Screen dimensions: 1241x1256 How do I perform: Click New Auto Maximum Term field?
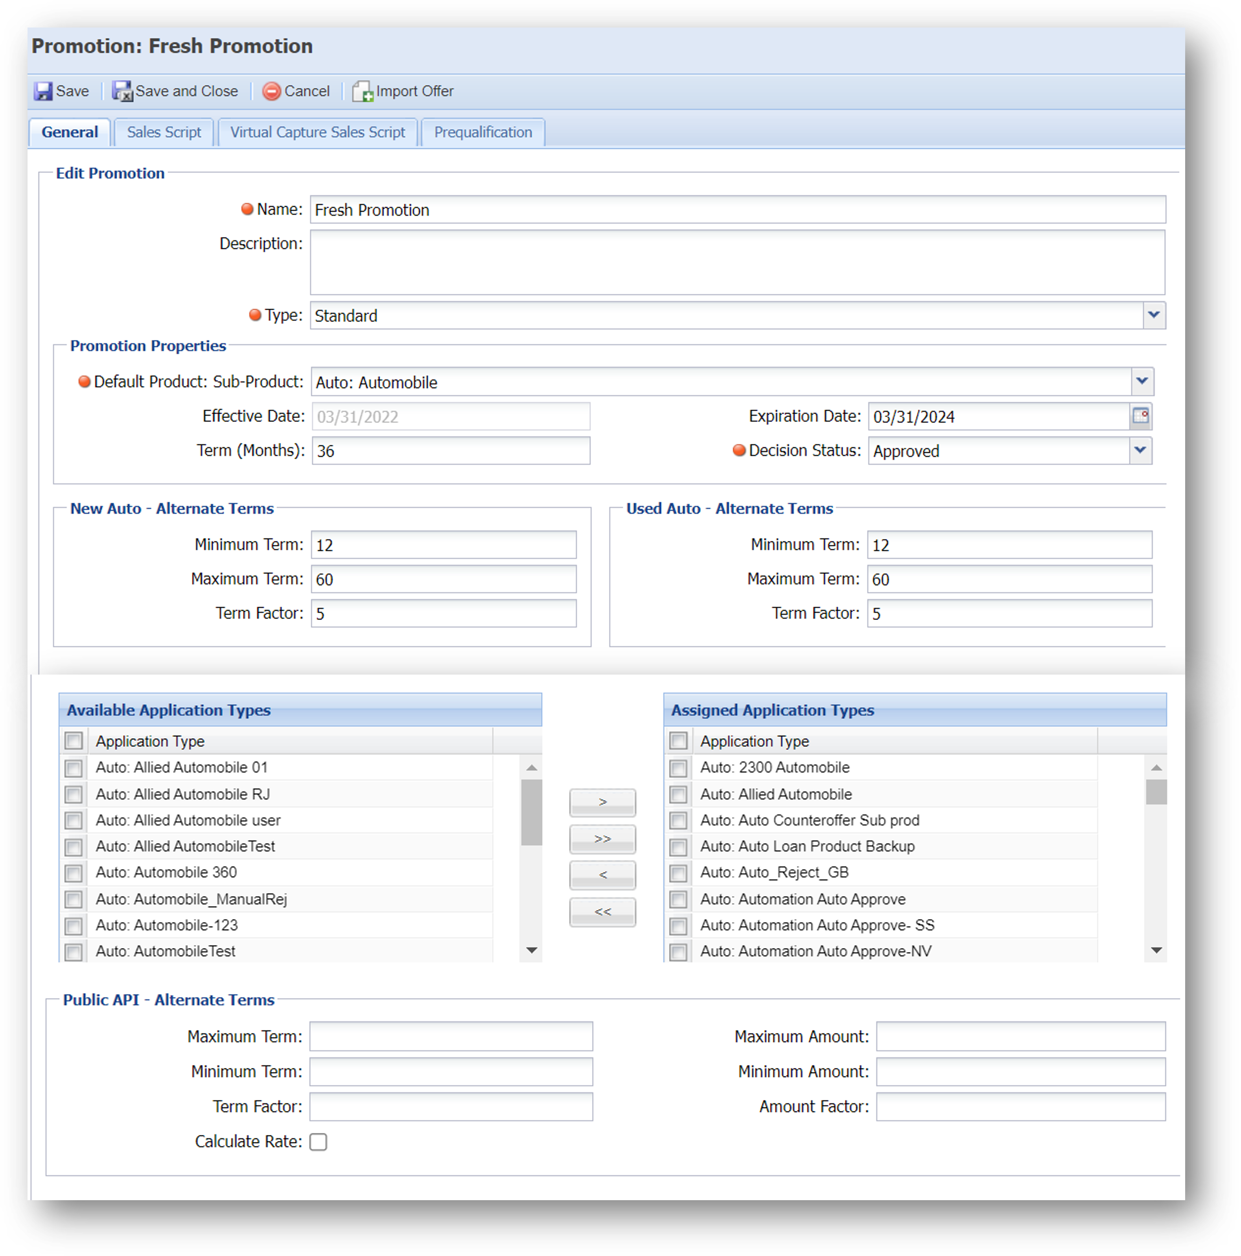coord(444,579)
